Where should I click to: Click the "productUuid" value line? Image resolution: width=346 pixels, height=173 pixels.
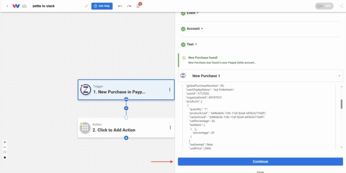click(x=228, y=113)
